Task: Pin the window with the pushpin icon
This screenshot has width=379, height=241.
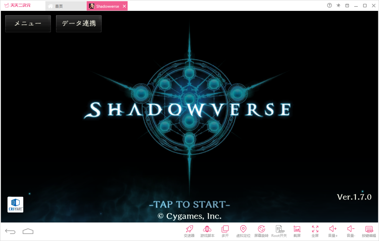Action: tap(338, 6)
